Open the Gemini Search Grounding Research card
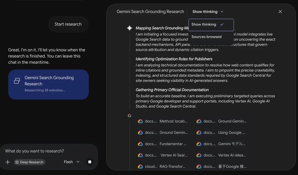Image resolution: width=298 pixels, height=175 pixels. tap(49, 84)
